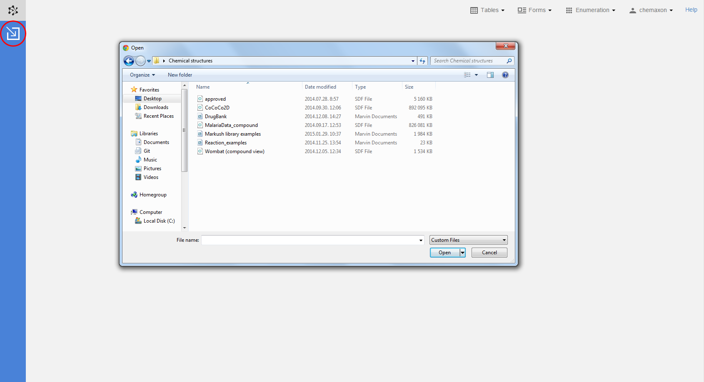This screenshot has width=704, height=382.
Task: Refresh the Chemical structures folder listing
Action: [x=422, y=61]
